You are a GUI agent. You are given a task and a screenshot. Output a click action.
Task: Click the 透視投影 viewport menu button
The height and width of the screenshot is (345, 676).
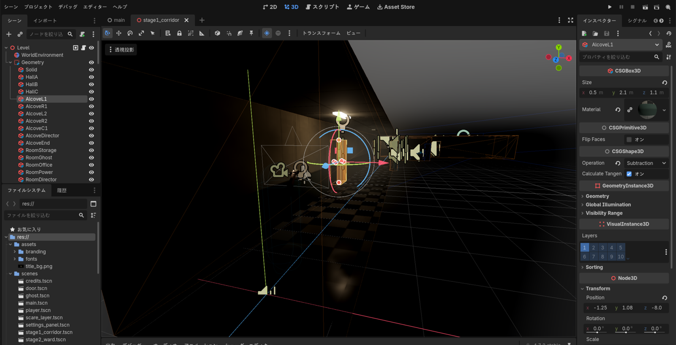click(121, 50)
